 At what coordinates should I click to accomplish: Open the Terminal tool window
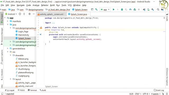tap(32, 90)
